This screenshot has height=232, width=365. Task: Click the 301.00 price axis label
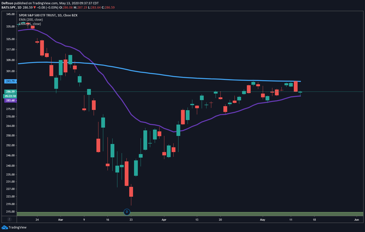(x=10, y=71)
